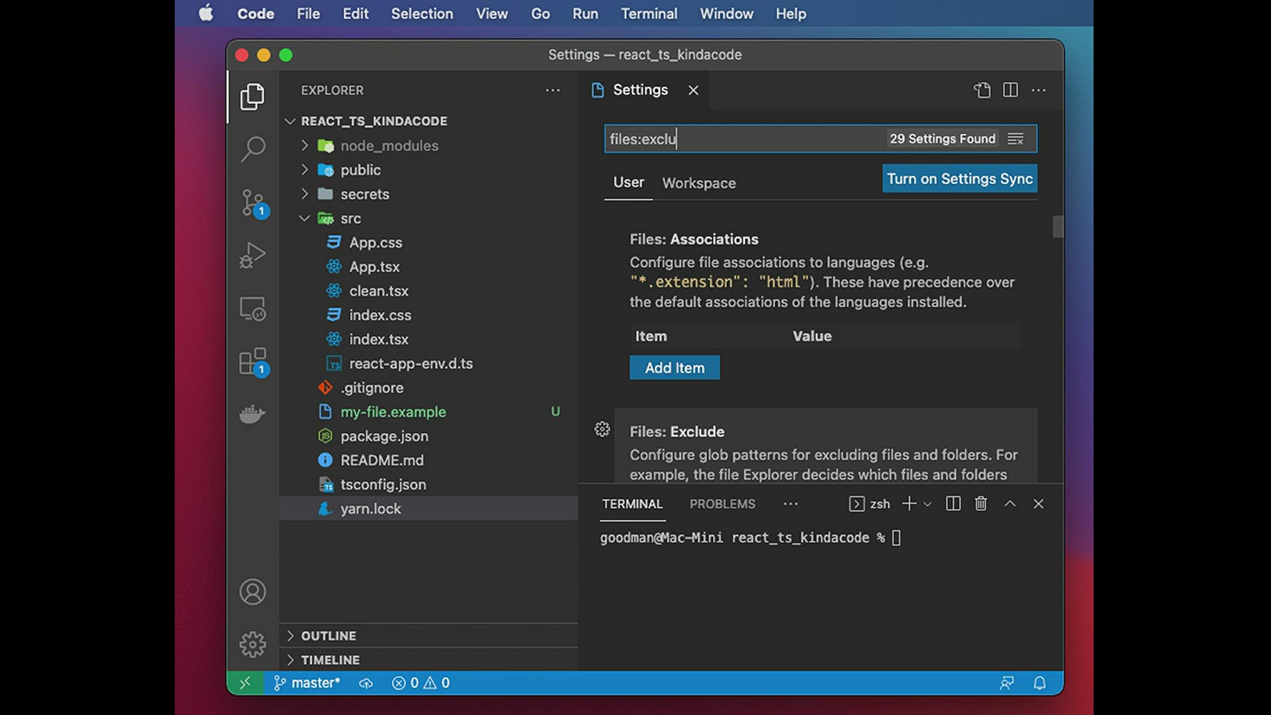Viewport: 1271px width, 715px height.
Task: Open new terminal profile dropdown arrow
Action: pyautogui.click(x=927, y=504)
